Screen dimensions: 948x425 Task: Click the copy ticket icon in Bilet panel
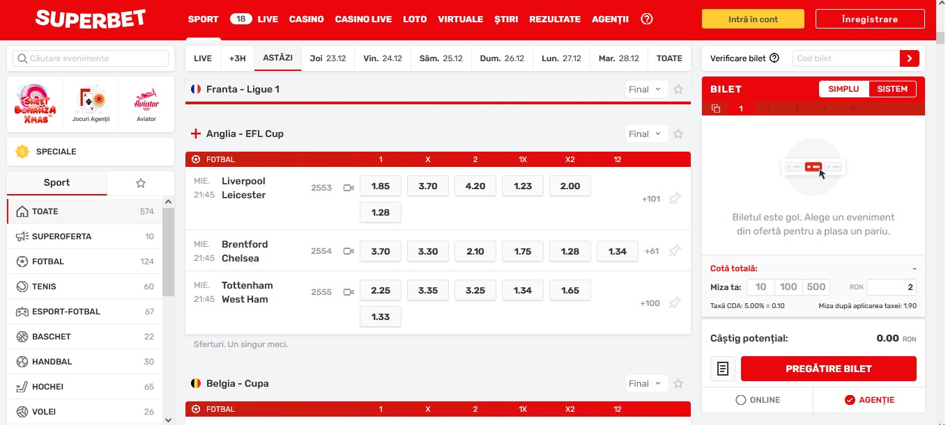(x=715, y=109)
